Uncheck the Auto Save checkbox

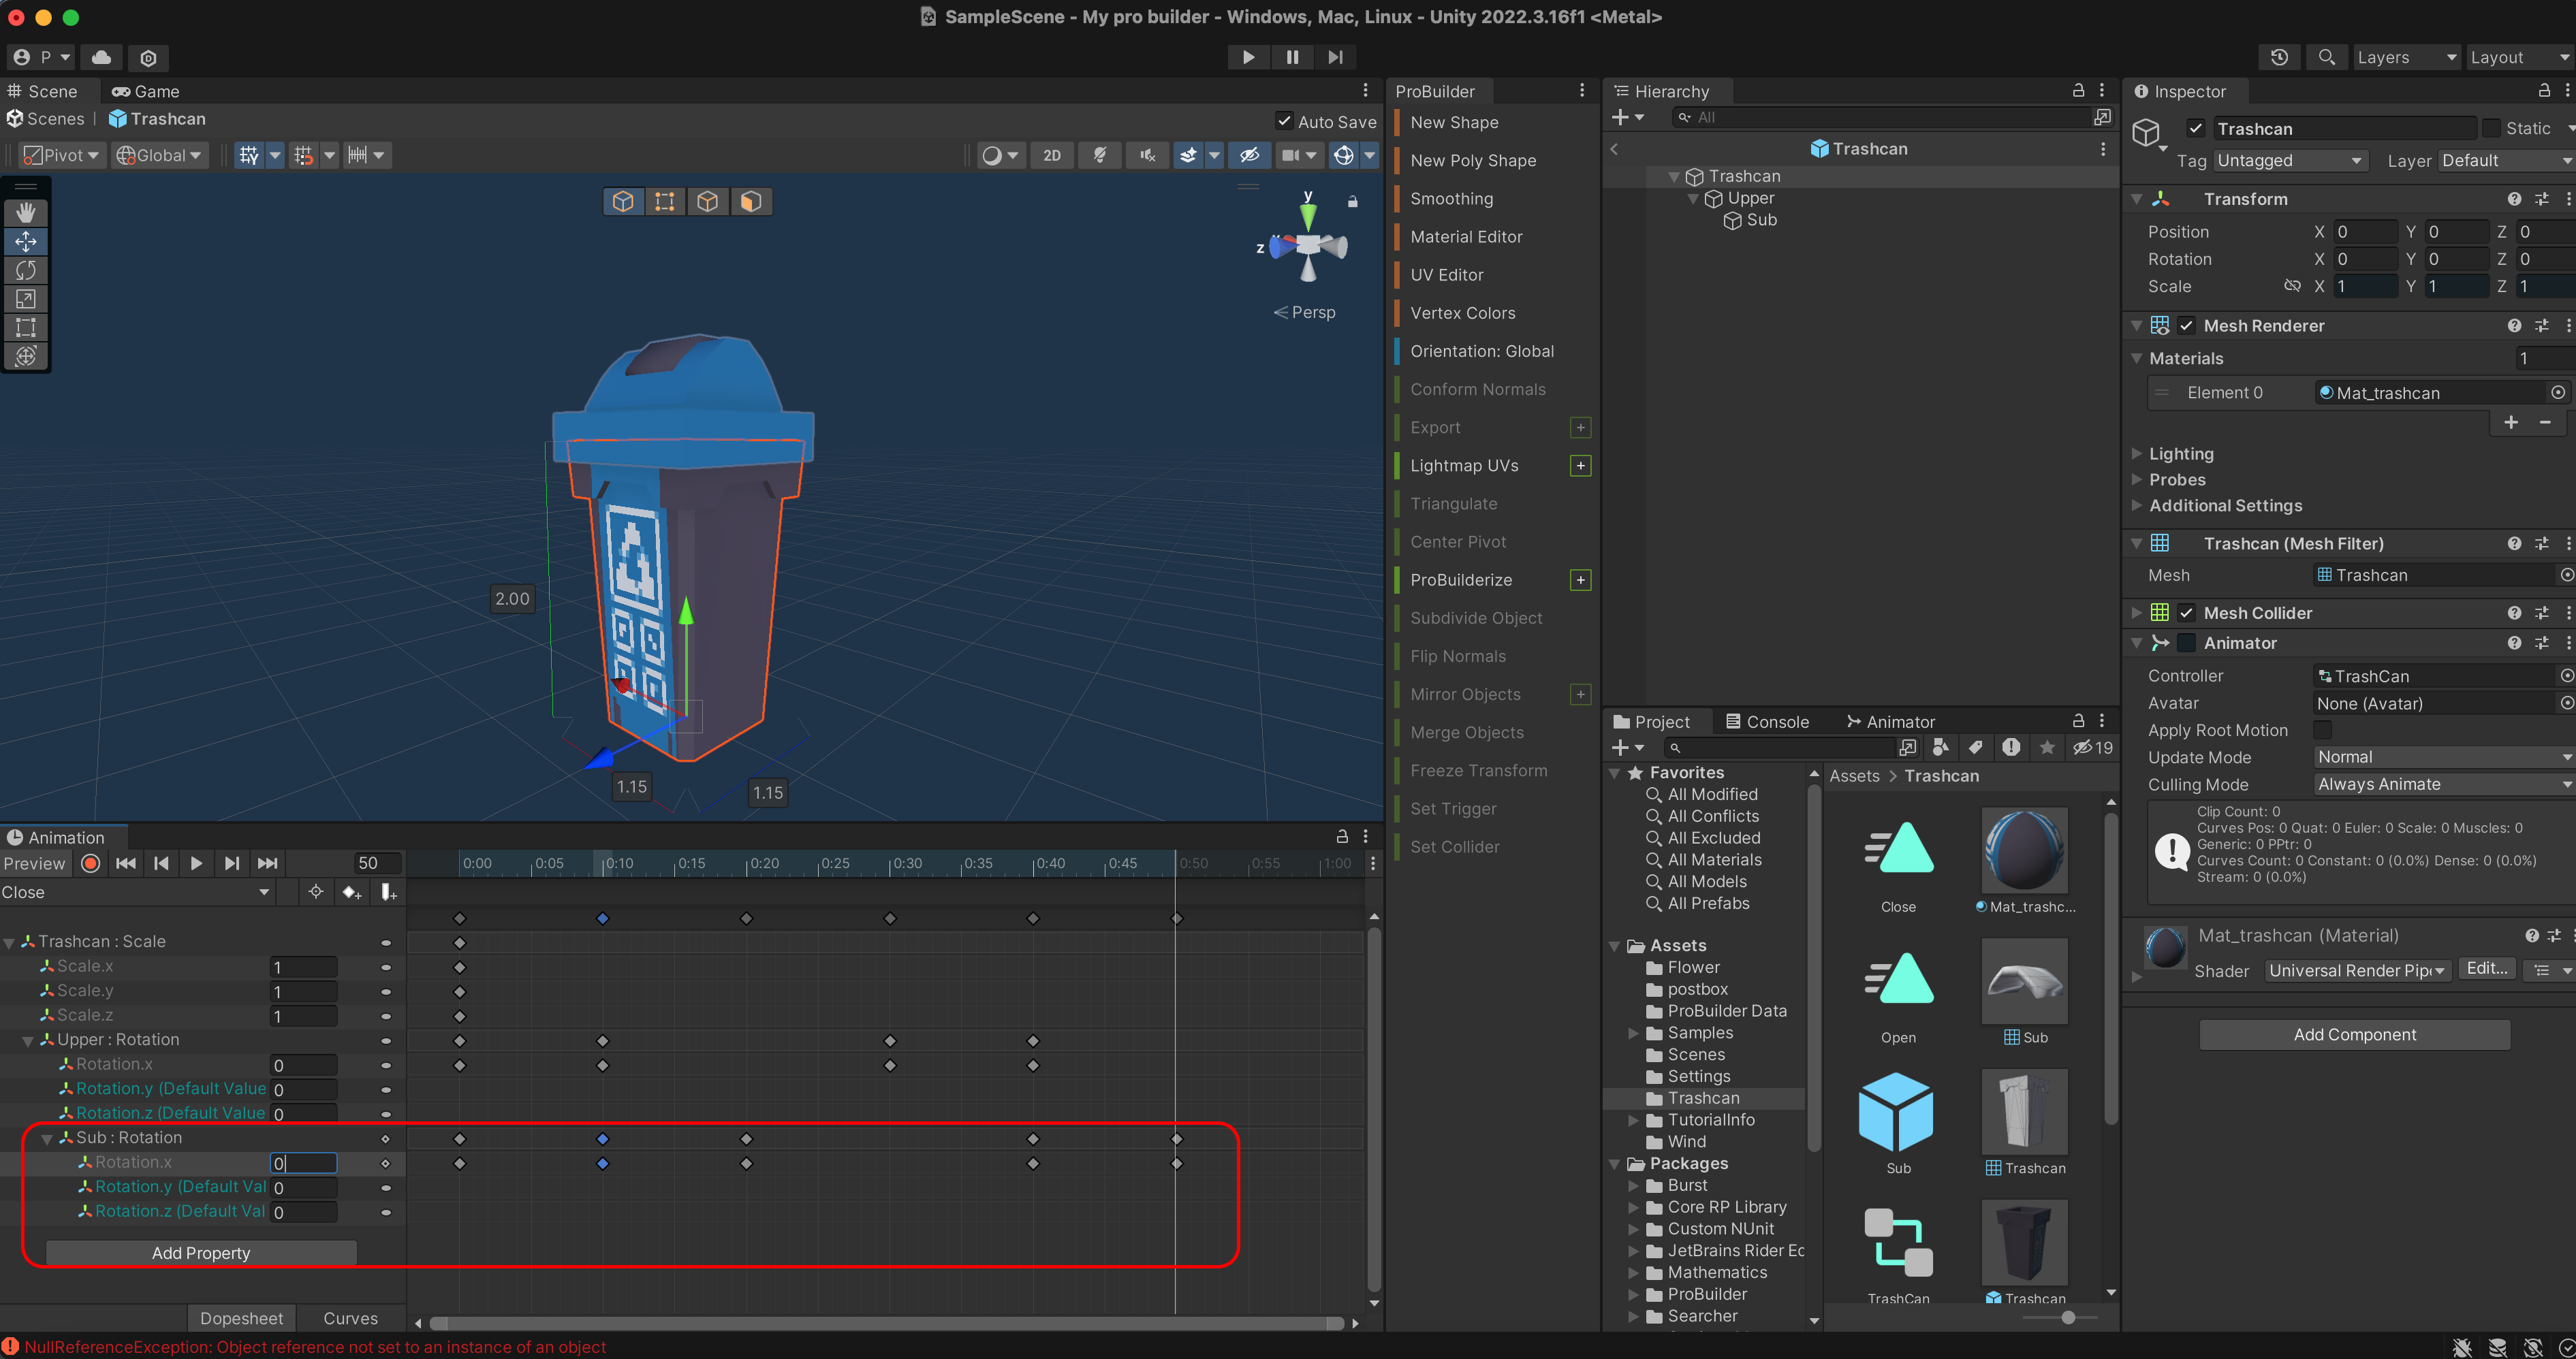(1284, 121)
